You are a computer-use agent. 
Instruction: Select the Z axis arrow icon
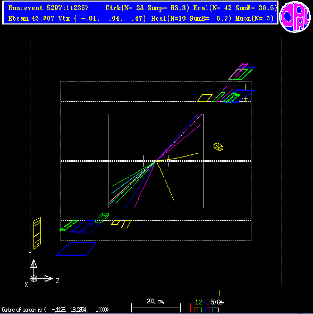pos(48,278)
